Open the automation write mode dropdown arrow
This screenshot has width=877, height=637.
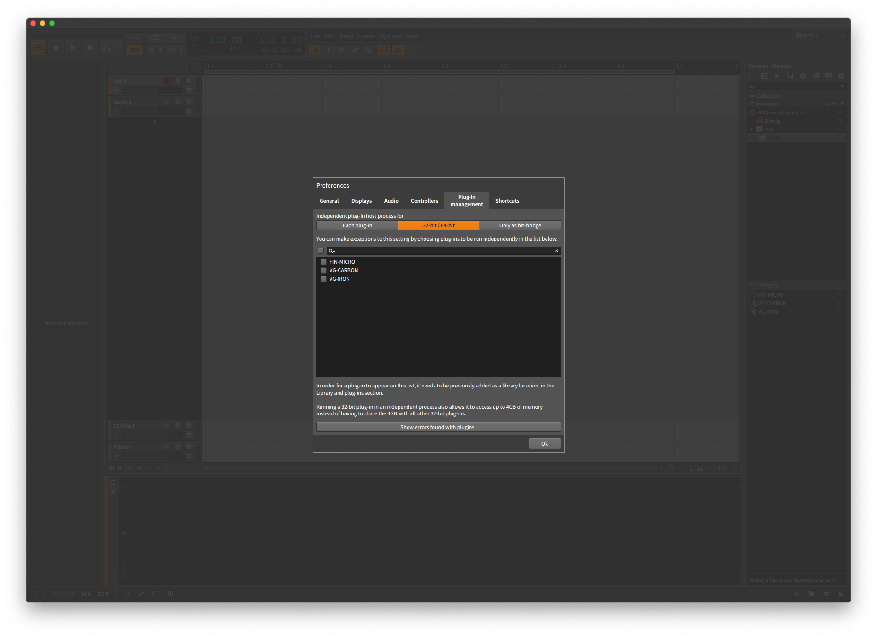tap(120, 48)
